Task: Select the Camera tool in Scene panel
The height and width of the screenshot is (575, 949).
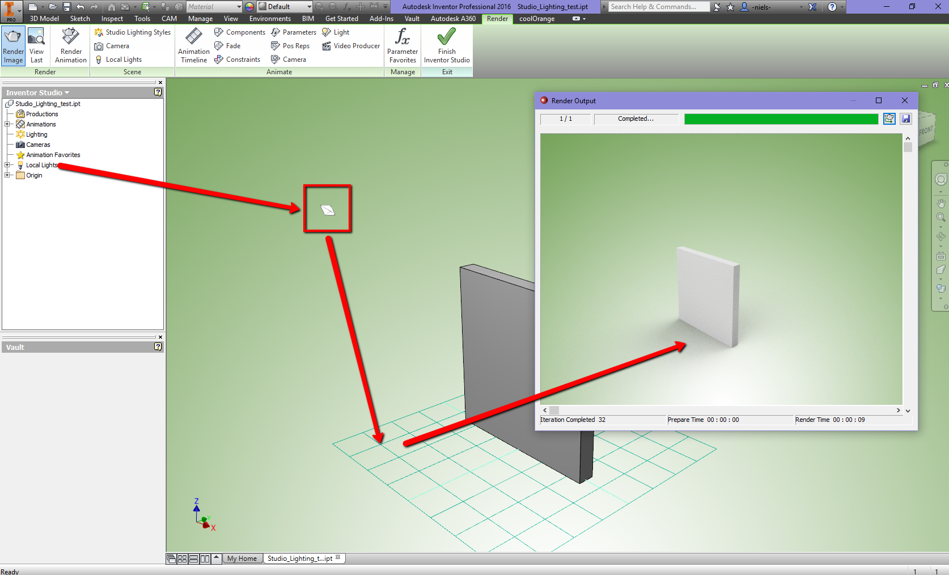Action: (112, 46)
